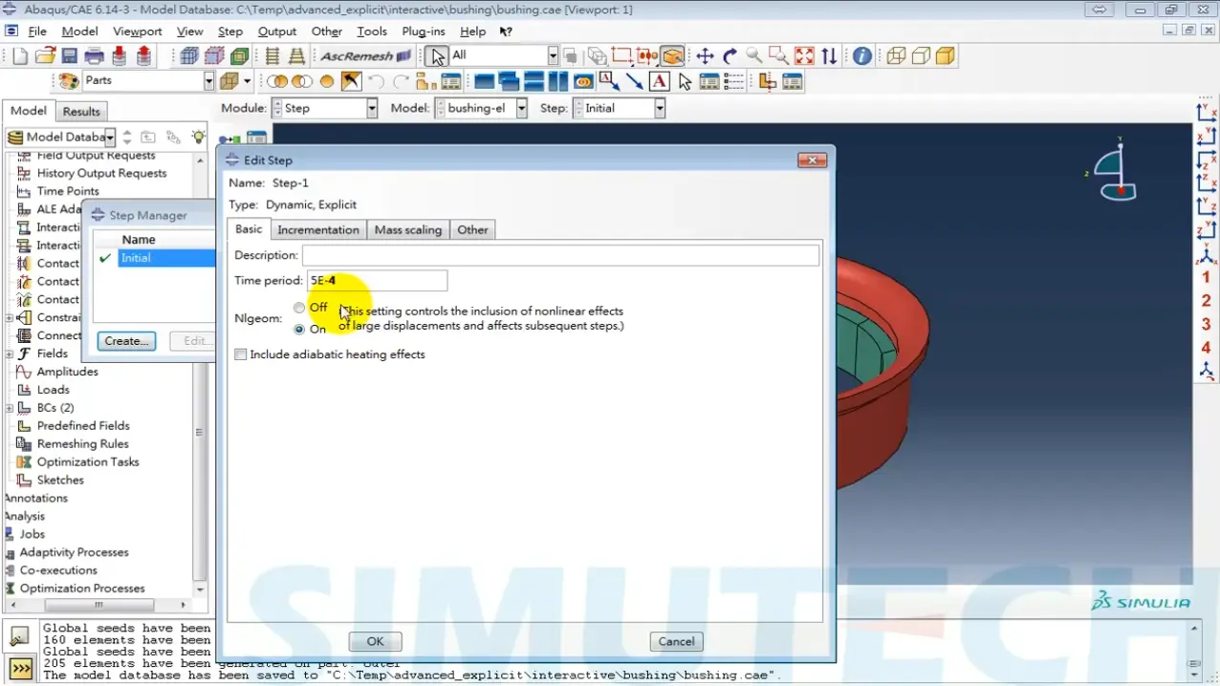
Task: Expand the Constraints tree node
Action: pyautogui.click(x=9, y=317)
